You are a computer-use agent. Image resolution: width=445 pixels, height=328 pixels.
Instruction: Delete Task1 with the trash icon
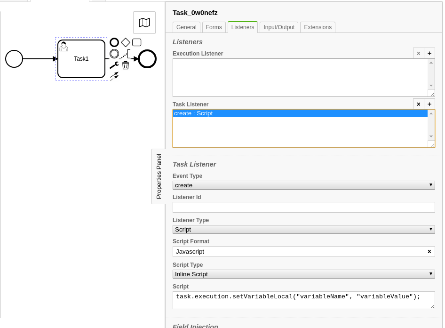tap(126, 65)
